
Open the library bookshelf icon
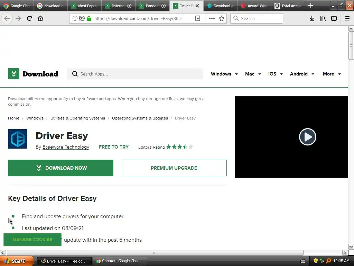tap(323, 18)
